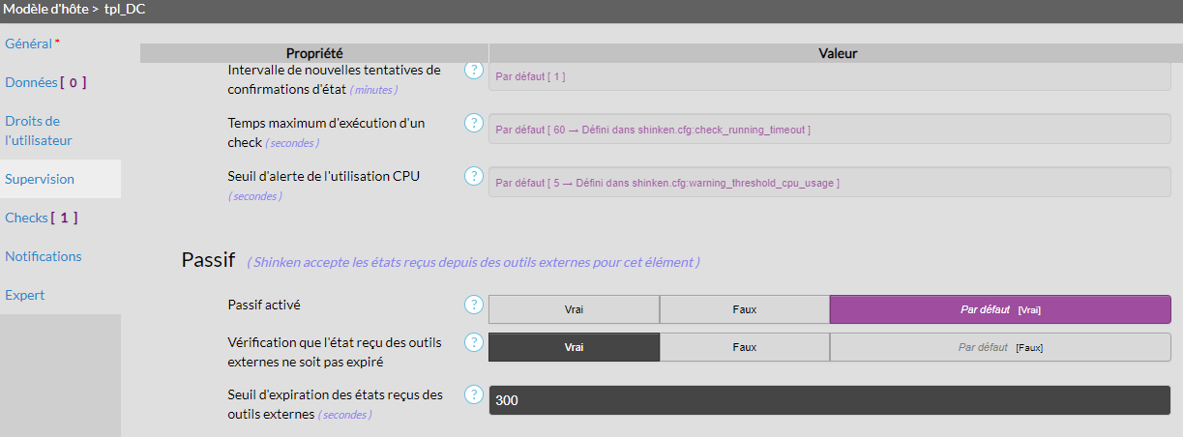The width and height of the screenshot is (1183, 437).
Task: Open the Notifications tab
Action: [x=44, y=256]
